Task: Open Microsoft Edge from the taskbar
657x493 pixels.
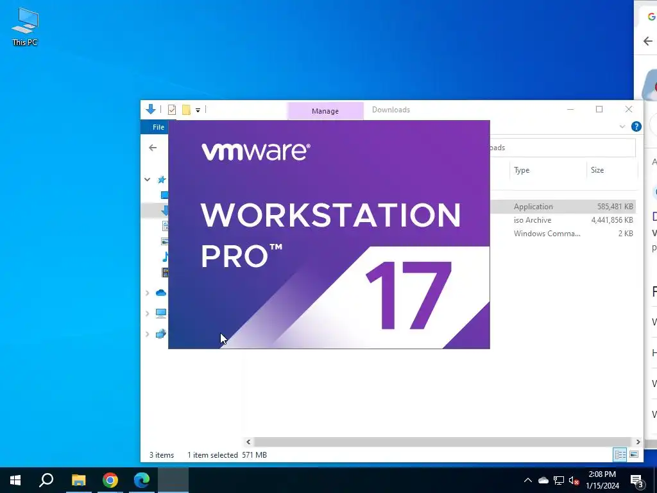Action: click(x=142, y=480)
